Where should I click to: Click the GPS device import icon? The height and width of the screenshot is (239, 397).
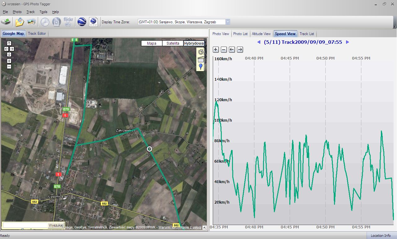tap(5, 22)
